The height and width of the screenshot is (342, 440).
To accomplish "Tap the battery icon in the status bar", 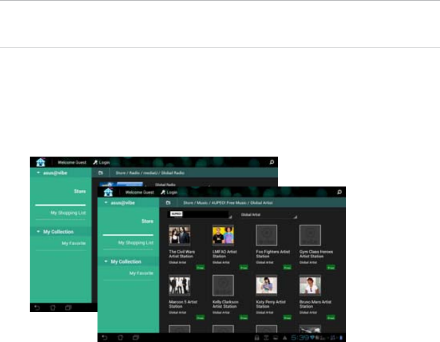I will click(x=341, y=338).
